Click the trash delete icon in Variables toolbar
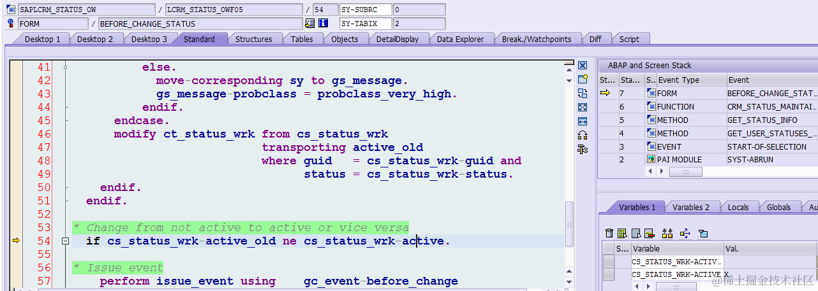Viewport: 818px width, 291px height. 609,233
